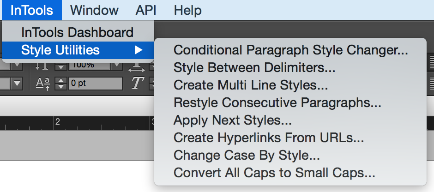The image size is (434, 192).
Task: Open the API menu
Action: [146, 10]
